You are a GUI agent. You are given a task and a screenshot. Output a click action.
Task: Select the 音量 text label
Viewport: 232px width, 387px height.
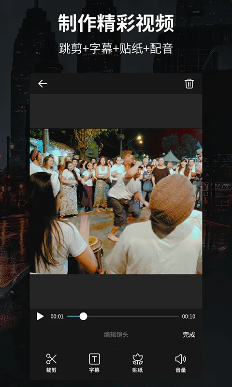(180, 370)
